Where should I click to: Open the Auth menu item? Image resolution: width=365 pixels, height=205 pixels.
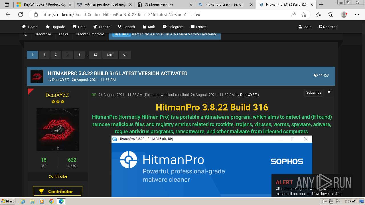(149, 27)
